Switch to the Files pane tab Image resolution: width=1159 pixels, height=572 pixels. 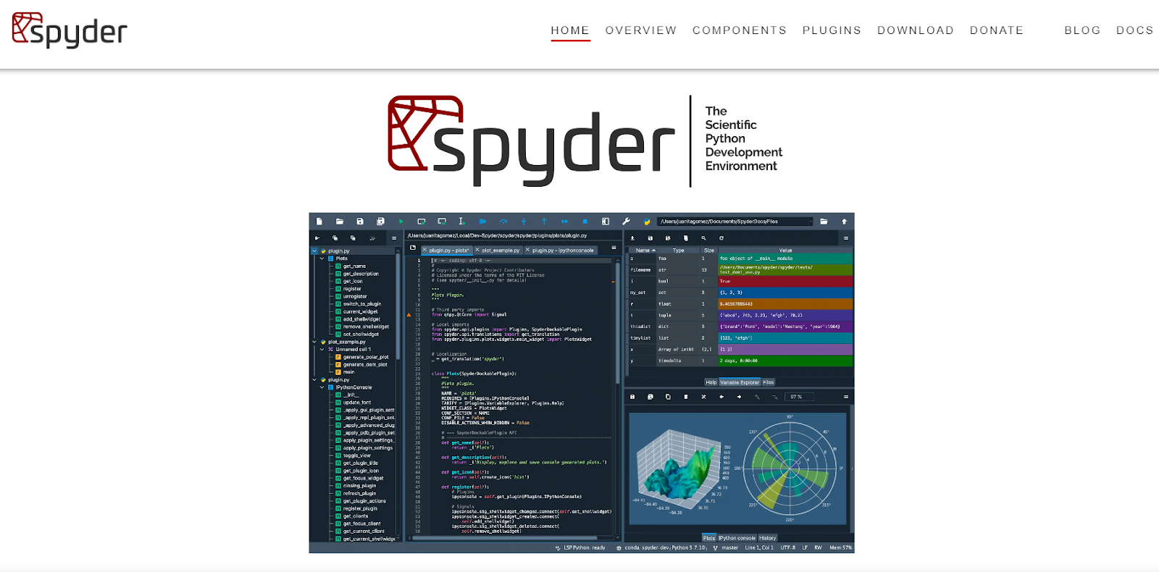click(769, 382)
